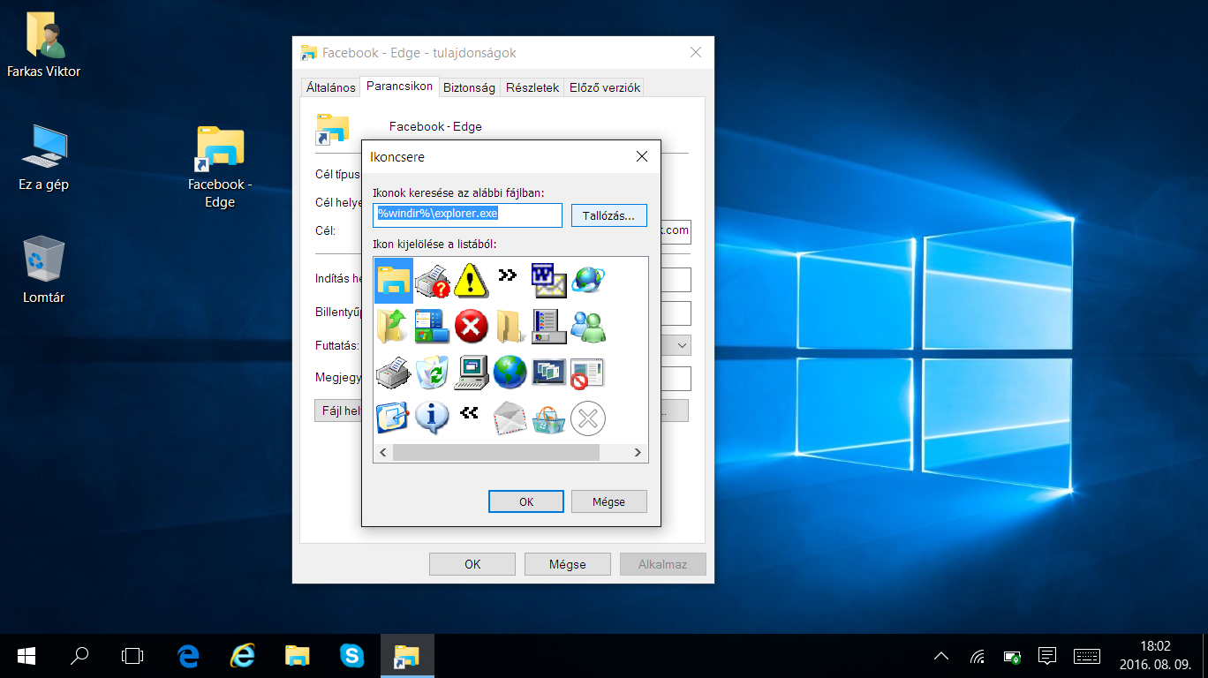The height and width of the screenshot is (678, 1208).
Task: Click OK in the tulajdonságok properties window
Action: (x=472, y=564)
